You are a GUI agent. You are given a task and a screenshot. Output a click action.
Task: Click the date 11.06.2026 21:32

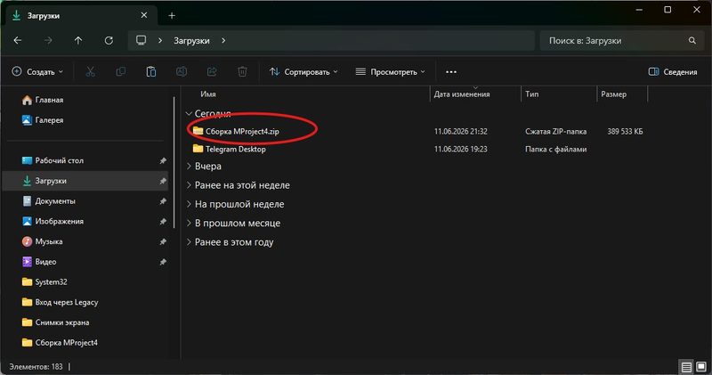click(x=460, y=131)
